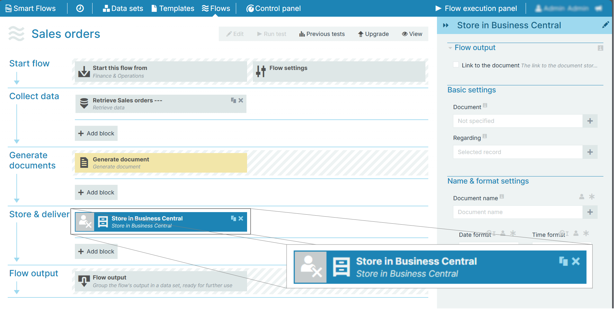
Task: Click the Document name input field
Action: [x=518, y=212]
